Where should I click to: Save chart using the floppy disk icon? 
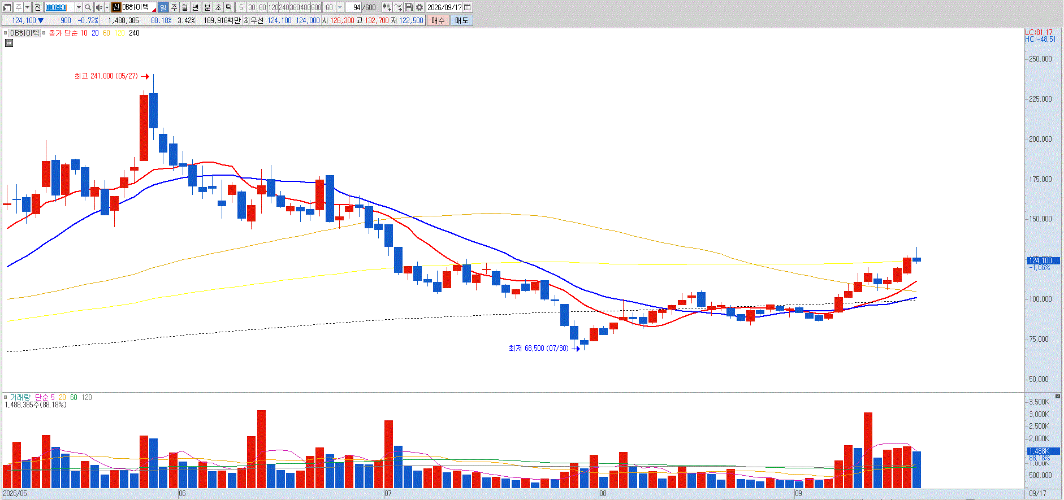[409, 7]
